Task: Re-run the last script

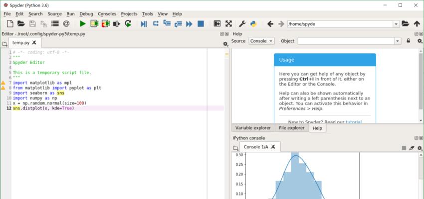Action: (x=128, y=24)
